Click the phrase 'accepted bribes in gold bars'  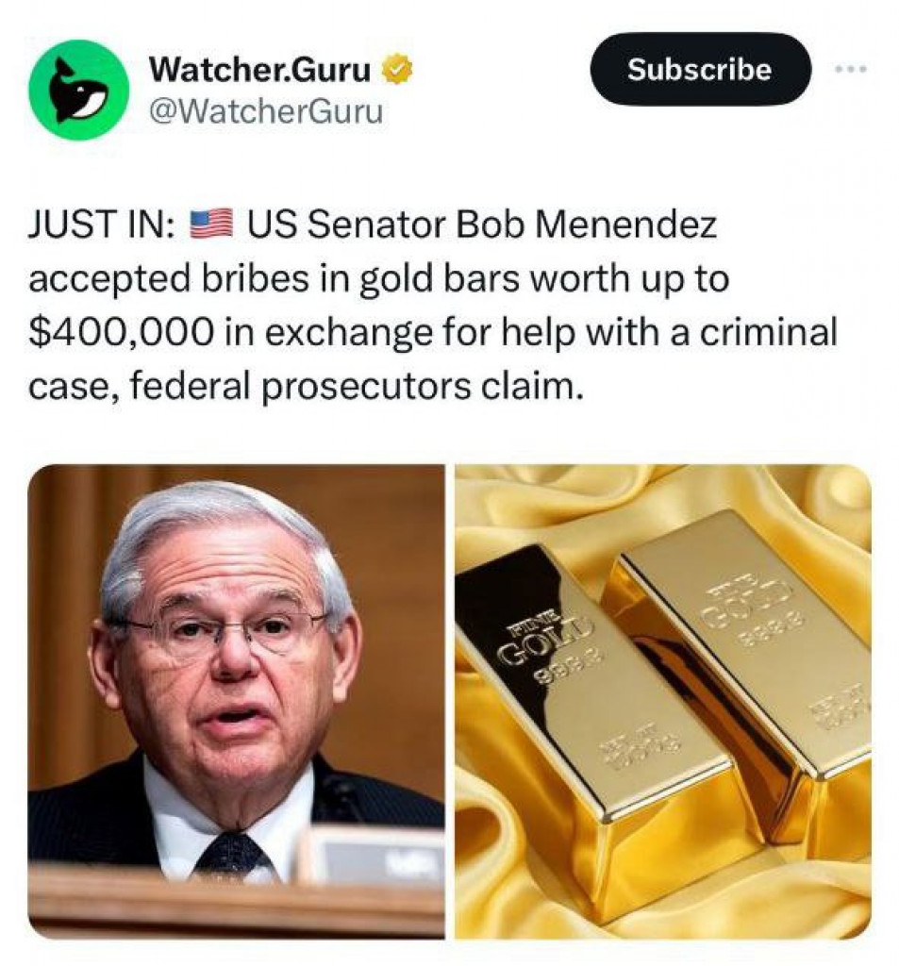click(271, 279)
